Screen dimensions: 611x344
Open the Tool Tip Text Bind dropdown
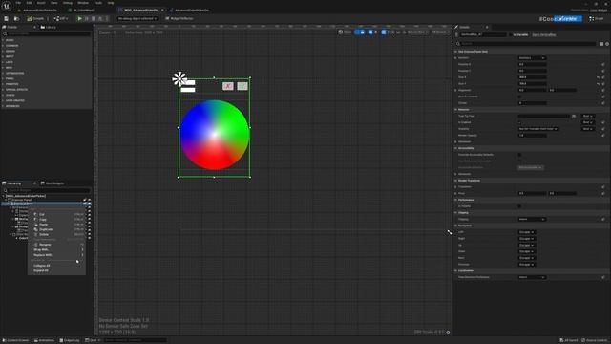tap(588, 116)
